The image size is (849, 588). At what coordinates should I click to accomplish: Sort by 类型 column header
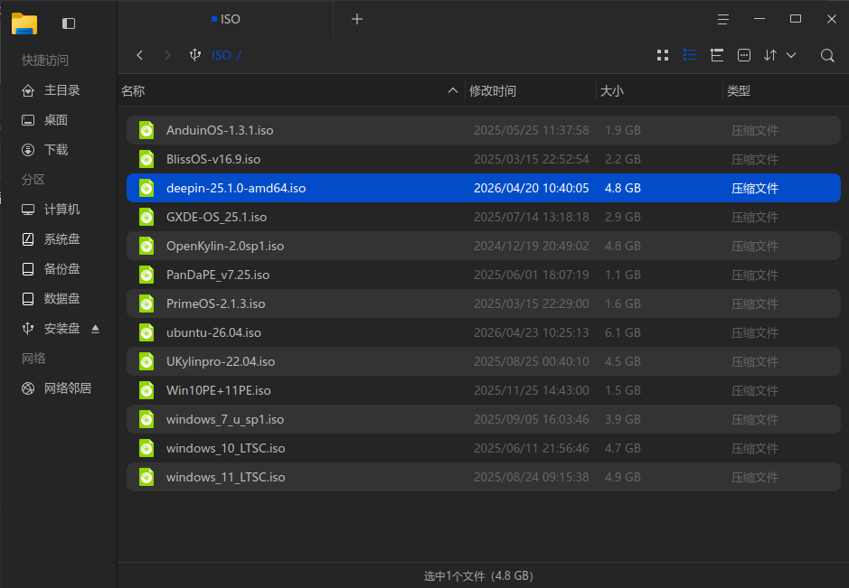[784, 91]
